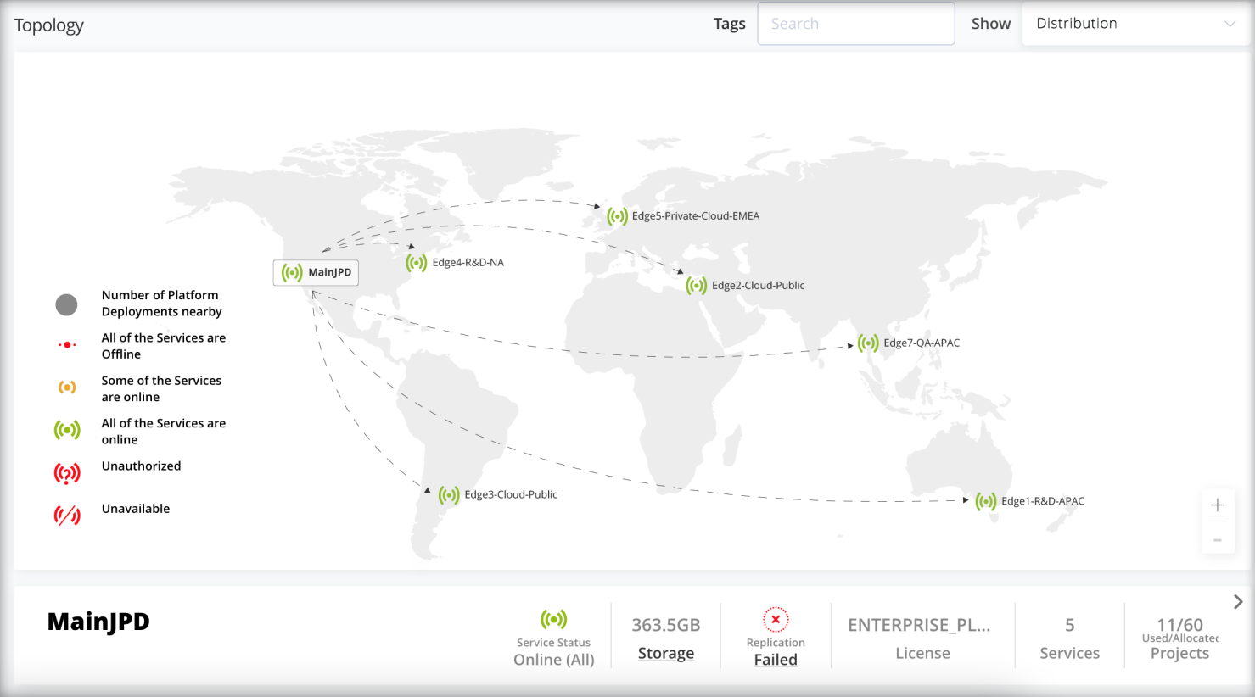Select the MainJPD deployment node on the map
1255x697 pixels.
tap(292, 272)
